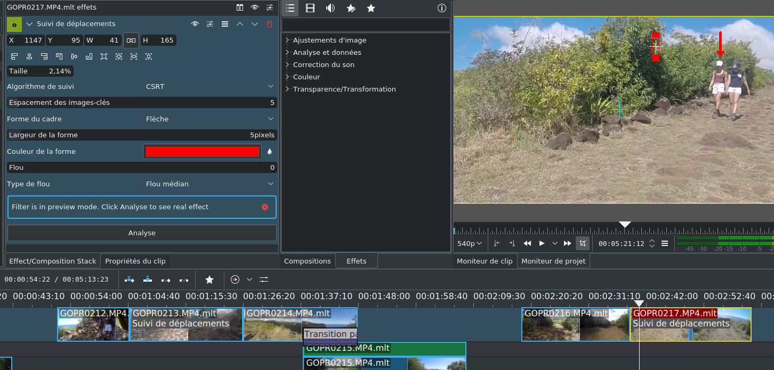The width and height of the screenshot is (774, 370).
Task: Pick color with eyedropper beside red swatch
Action: pyautogui.click(x=270, y=151)
